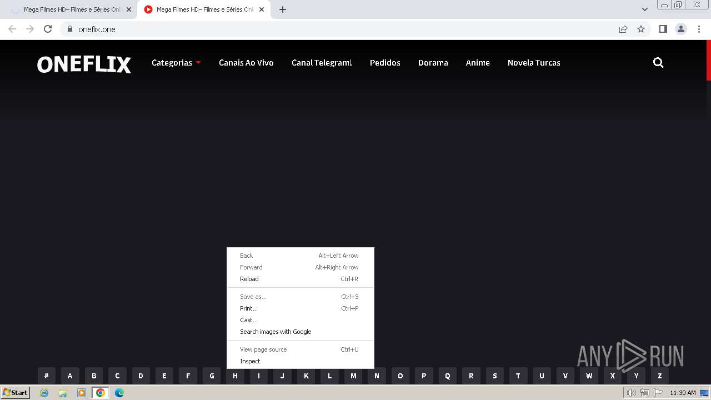The image size is (711, 400).
Task: Filter titles by letter A
Action: coord(70,376)
